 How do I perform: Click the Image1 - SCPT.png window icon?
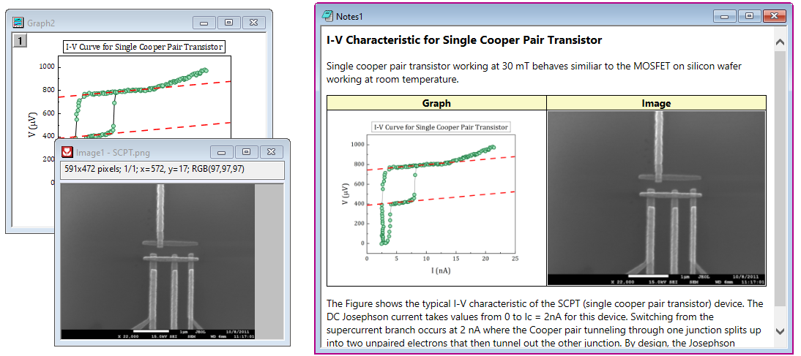point(67,152)
